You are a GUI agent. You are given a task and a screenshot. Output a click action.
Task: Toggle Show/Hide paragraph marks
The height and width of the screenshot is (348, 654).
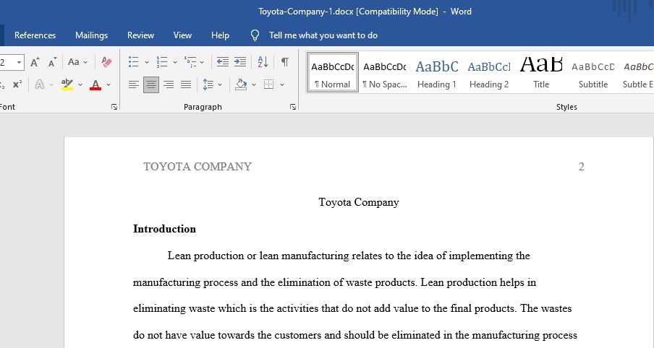pos(285,62)
